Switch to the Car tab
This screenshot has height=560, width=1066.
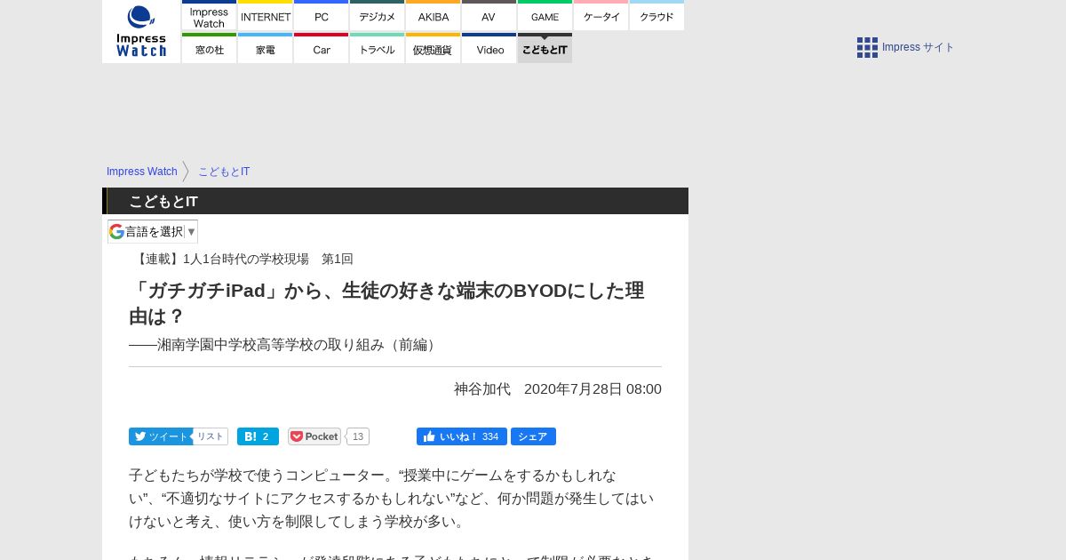pyautogui.click(x=321, y=48)
